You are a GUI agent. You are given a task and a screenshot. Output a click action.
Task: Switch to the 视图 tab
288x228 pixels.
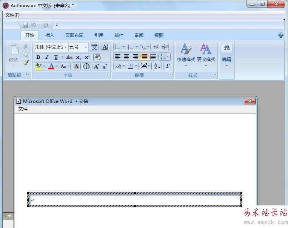click(x=159, y=35)
